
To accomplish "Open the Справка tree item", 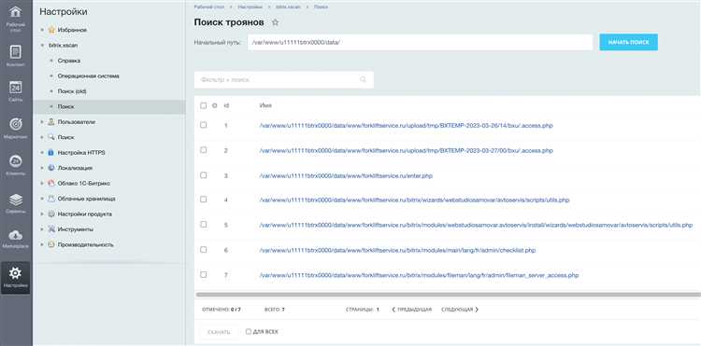I will (x=69, y=61).
